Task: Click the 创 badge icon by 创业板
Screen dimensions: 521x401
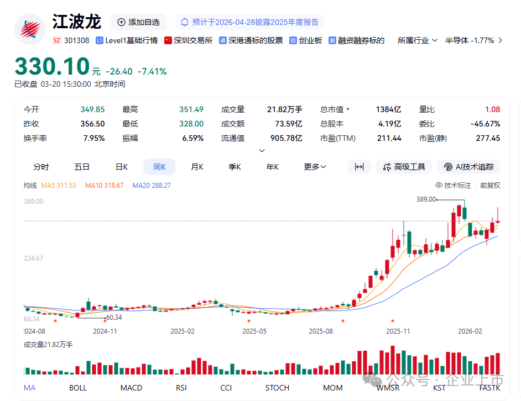Action: pyautogui.click(x=293, y=40)
